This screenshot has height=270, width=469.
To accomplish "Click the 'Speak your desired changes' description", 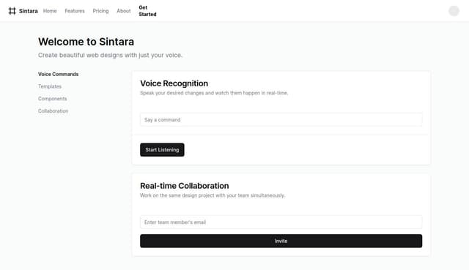I will pos(214,93).
